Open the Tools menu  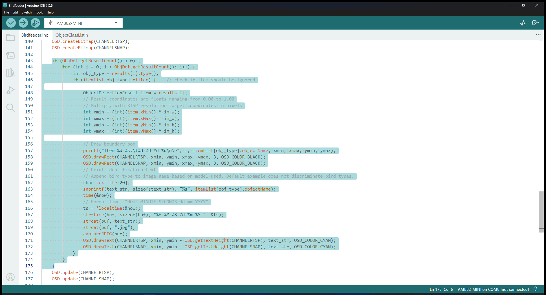point(39,12)
